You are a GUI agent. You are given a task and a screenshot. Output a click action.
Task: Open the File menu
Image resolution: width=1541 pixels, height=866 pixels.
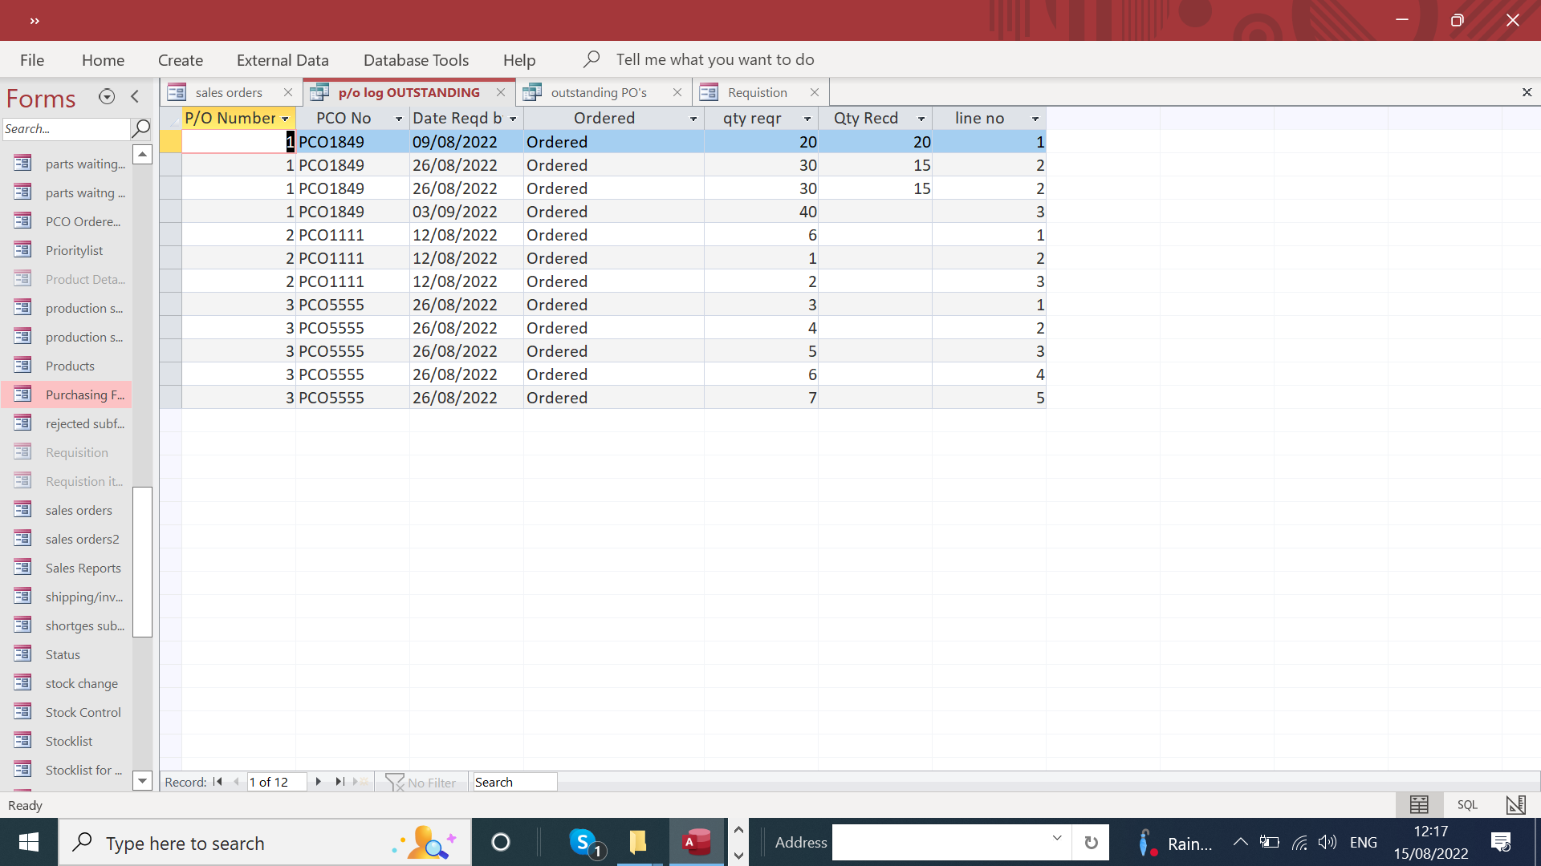(32, 60)
